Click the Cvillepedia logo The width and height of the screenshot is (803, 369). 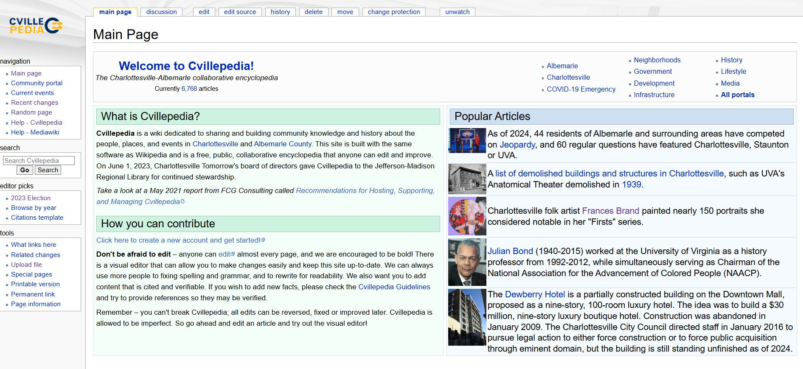point(36,26)
